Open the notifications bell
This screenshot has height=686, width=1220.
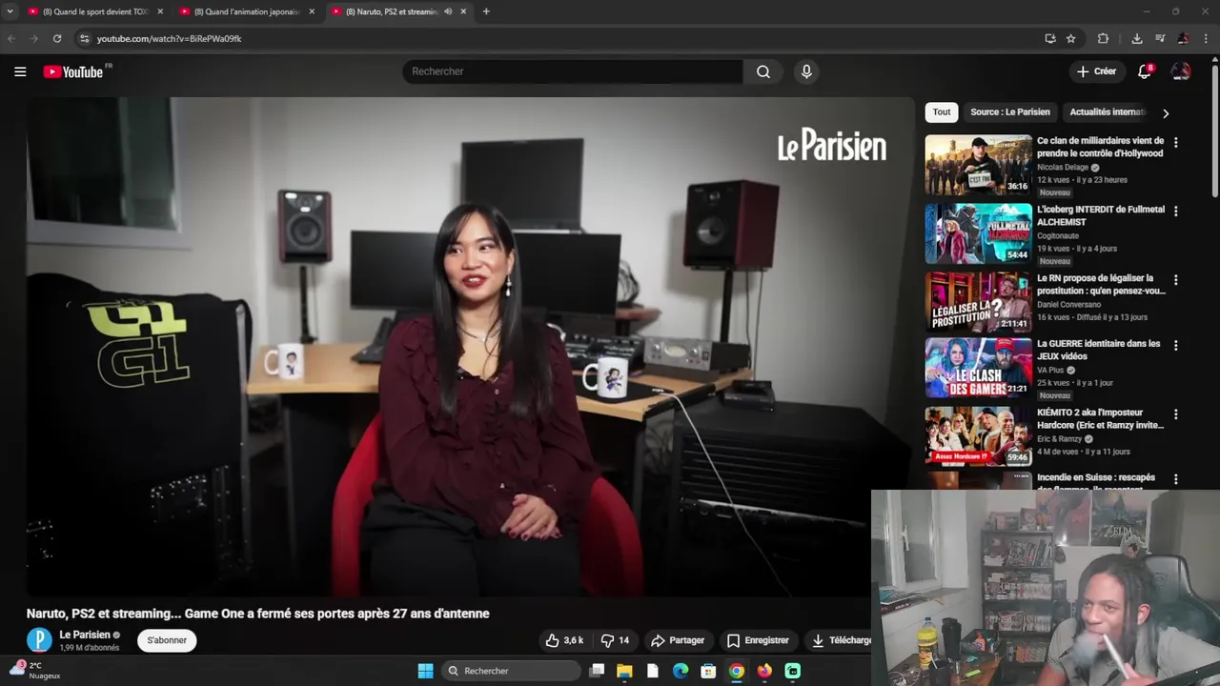pyautogui.click(x=1145, y=71)
